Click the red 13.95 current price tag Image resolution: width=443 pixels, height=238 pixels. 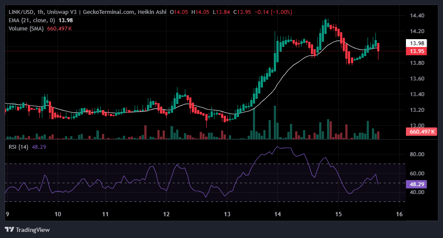[416, 51]
